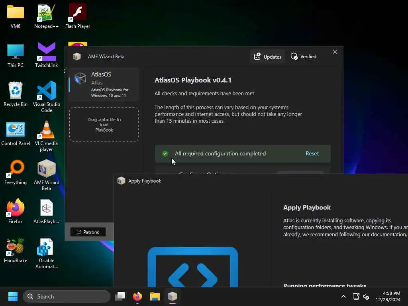Switch to AME Wizard in the taskbar
This screenshot has height=306, width=408.
coord(172,296)
